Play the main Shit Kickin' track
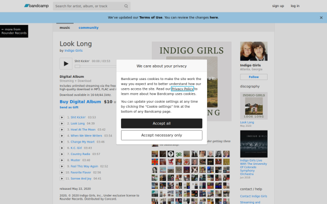 coord(66,64)
